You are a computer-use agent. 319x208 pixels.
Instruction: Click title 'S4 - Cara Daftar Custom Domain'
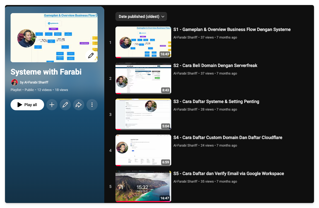point(228,138)
